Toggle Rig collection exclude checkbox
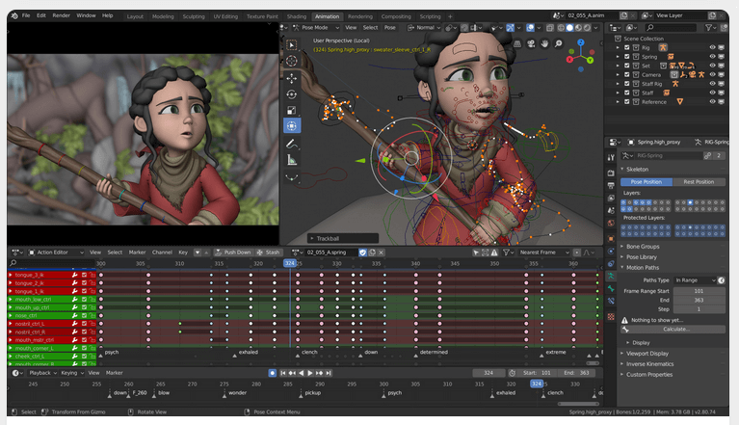The image size is (739, 425). [627, 47]
